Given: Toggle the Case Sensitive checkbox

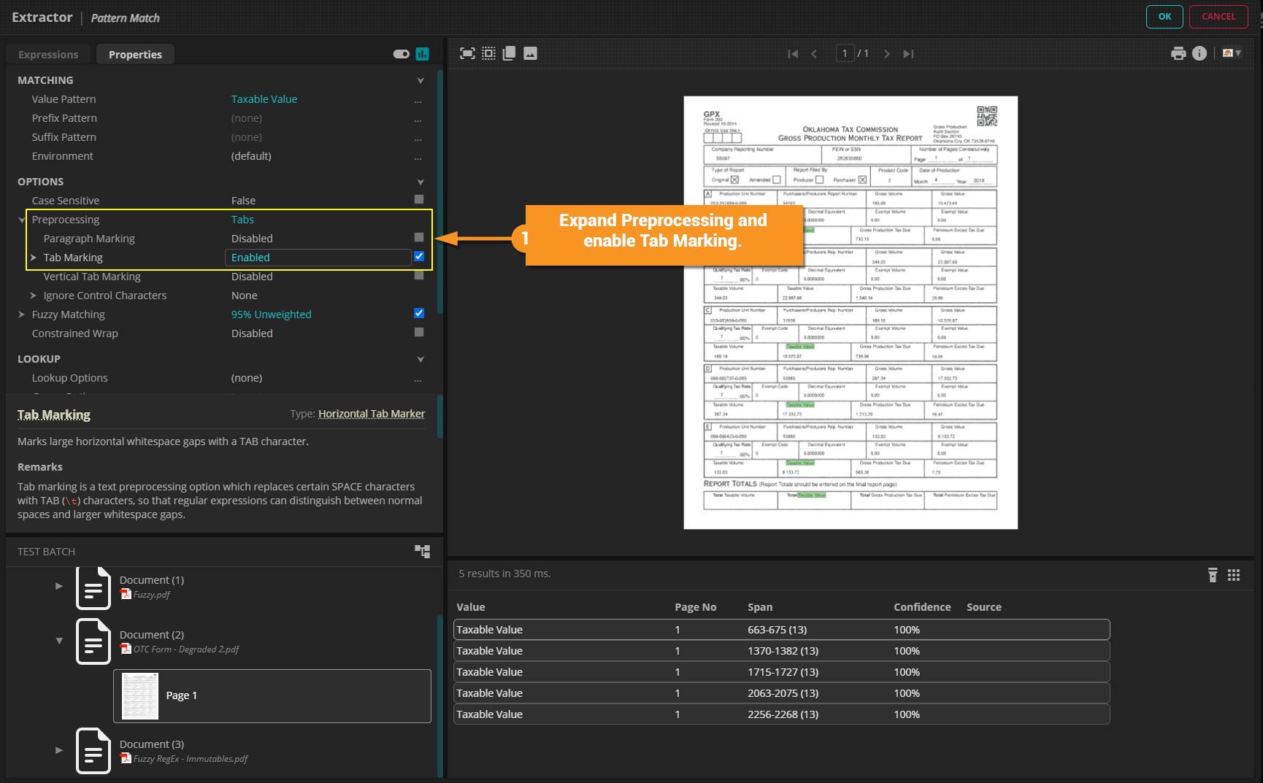Looking at the screenshot, I should 419,199.
